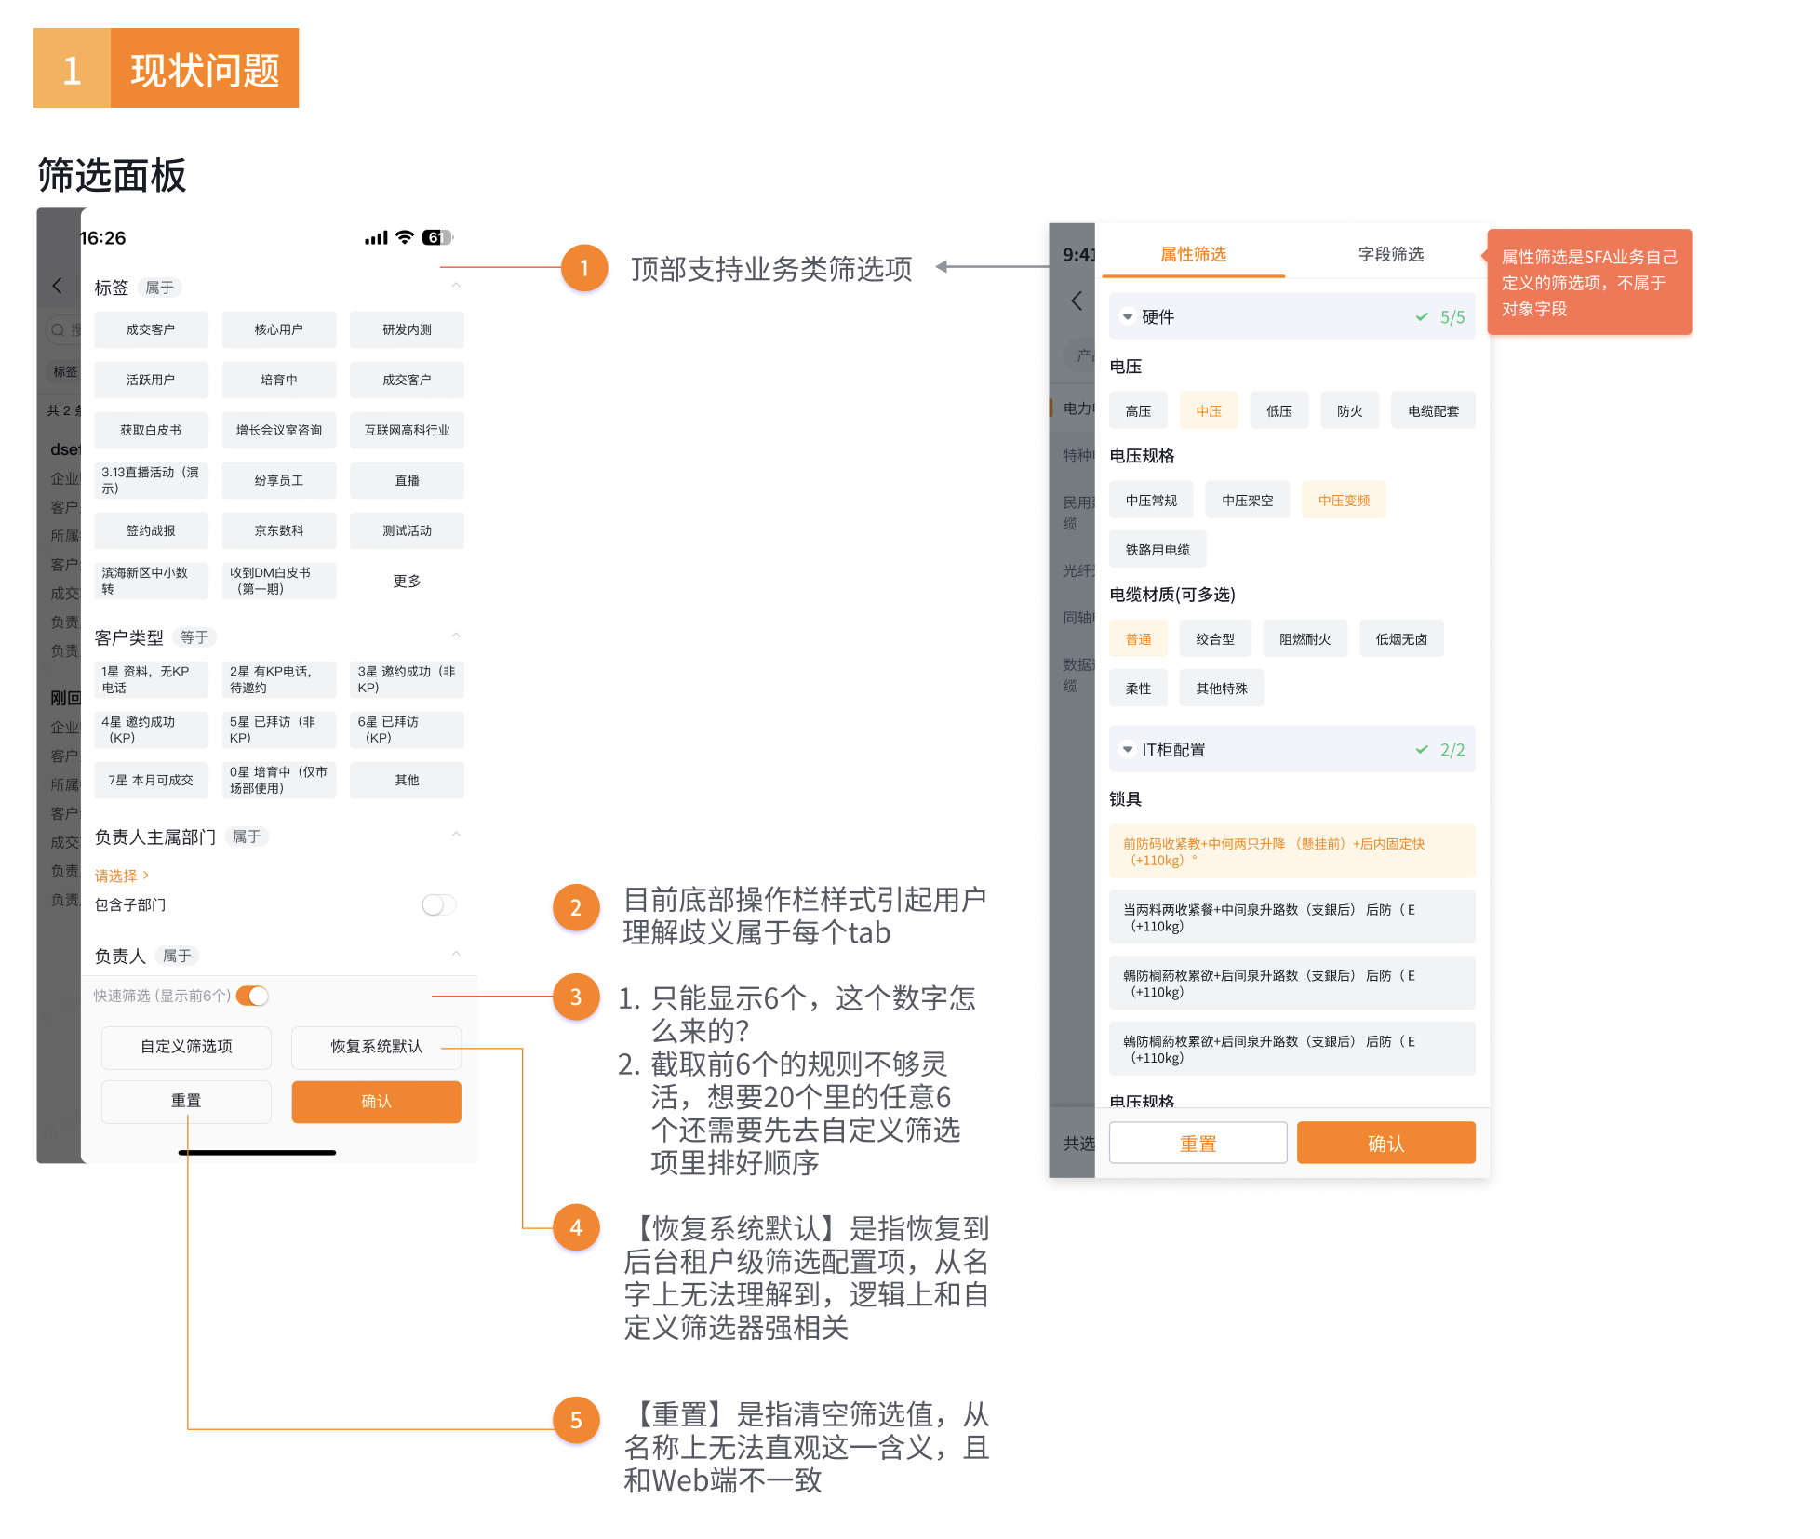Select the 低压 voltage chip
Image resolution: width=1820 pixels, height=1539 pixels.
pos(1279,410)
